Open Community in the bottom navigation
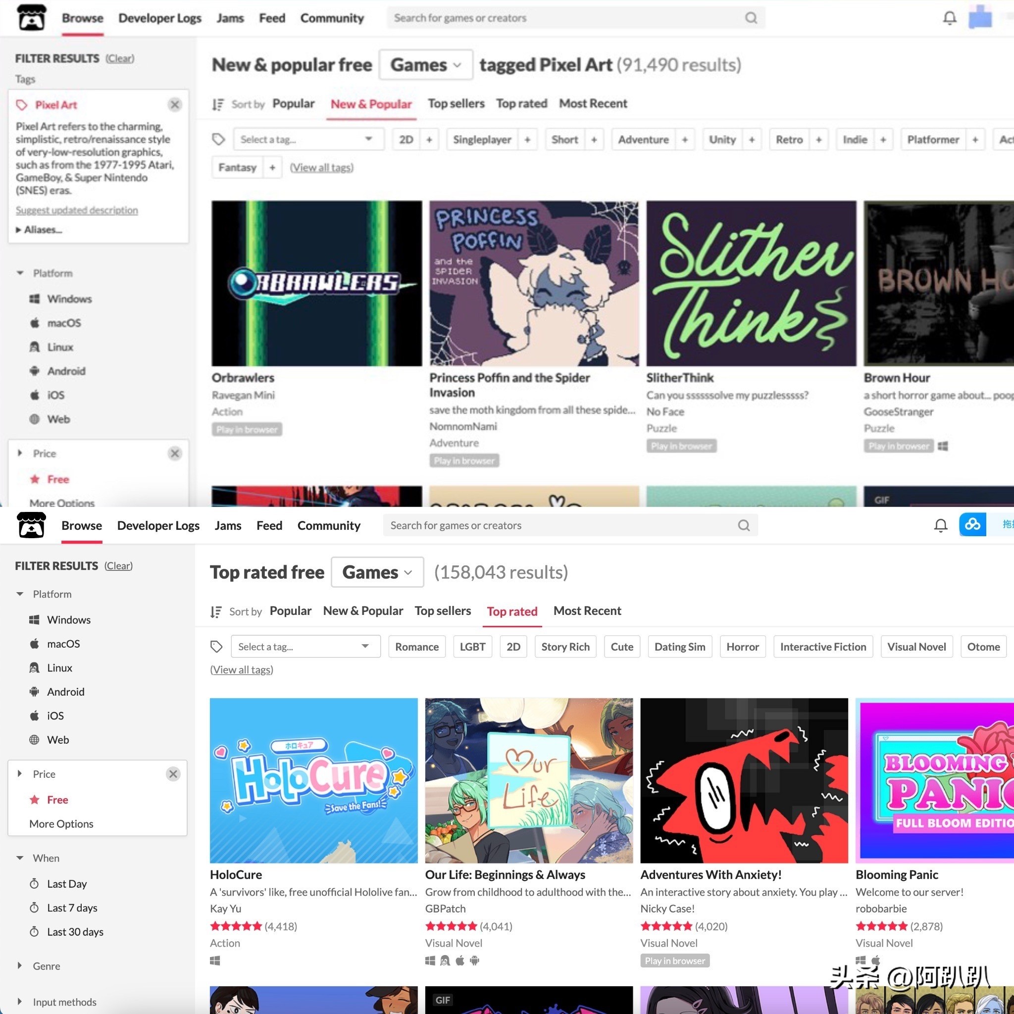 pyautogui.click(x=329, y=525)
